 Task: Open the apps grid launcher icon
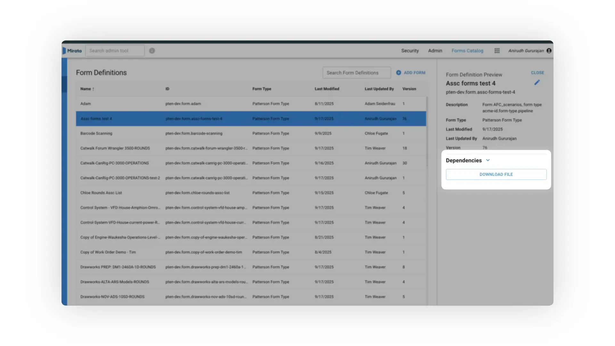[x=497, y=51]
